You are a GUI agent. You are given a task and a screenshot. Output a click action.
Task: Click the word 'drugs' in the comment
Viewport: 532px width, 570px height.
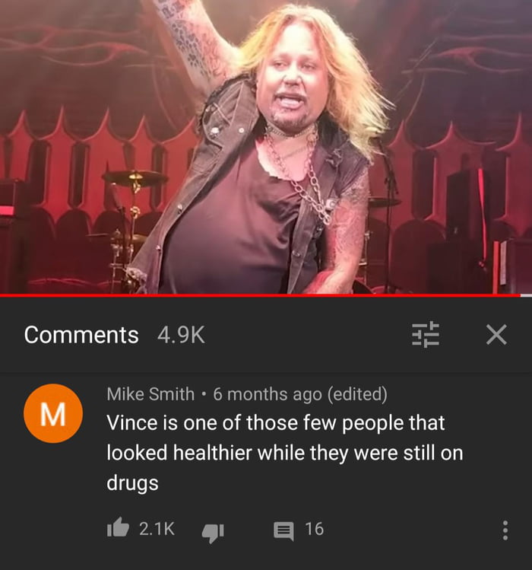click(x=132, y=483)
